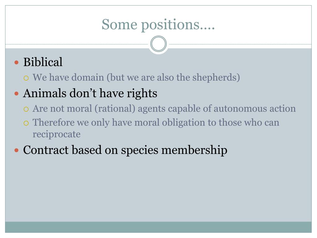Select the hollow bullet beside "We have domain"
This screenshot has width=317, height=238.
pos(26,78)
